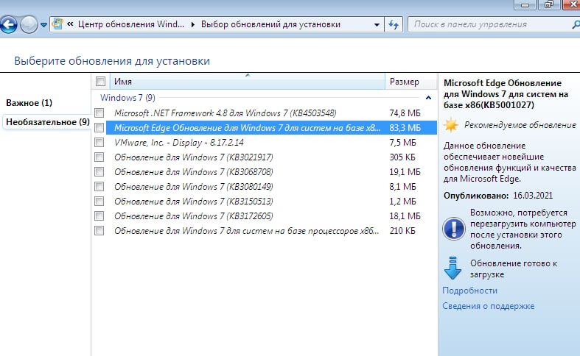This screenshot has width=580, height=356.
Task: Click Выбор обновлений для установки breadcrumb
Action: point(270,24)
